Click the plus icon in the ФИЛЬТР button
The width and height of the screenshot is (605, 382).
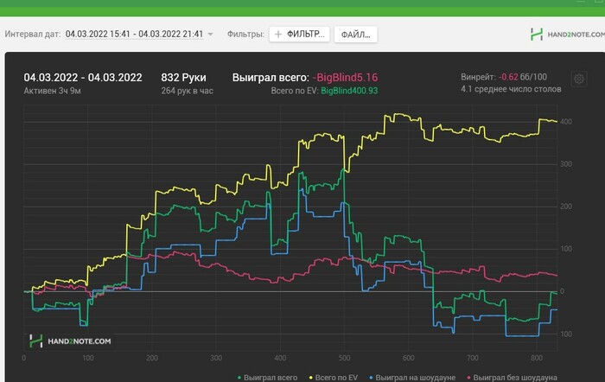[x=277, y=35]
